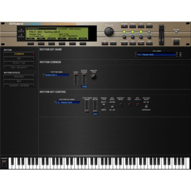Viewport: 191px width, 191px height.
Task: Click the Routing effects section button
Action: click(19, 77)
